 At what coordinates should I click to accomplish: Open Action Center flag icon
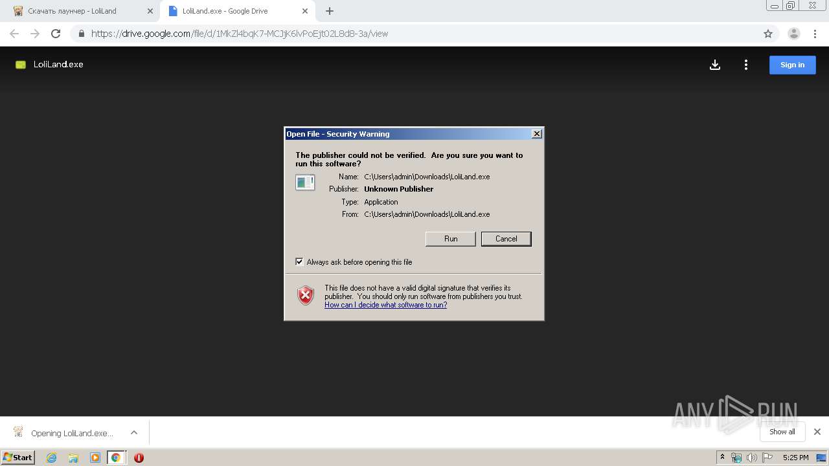pyautogui.click(x=767, y=458)
